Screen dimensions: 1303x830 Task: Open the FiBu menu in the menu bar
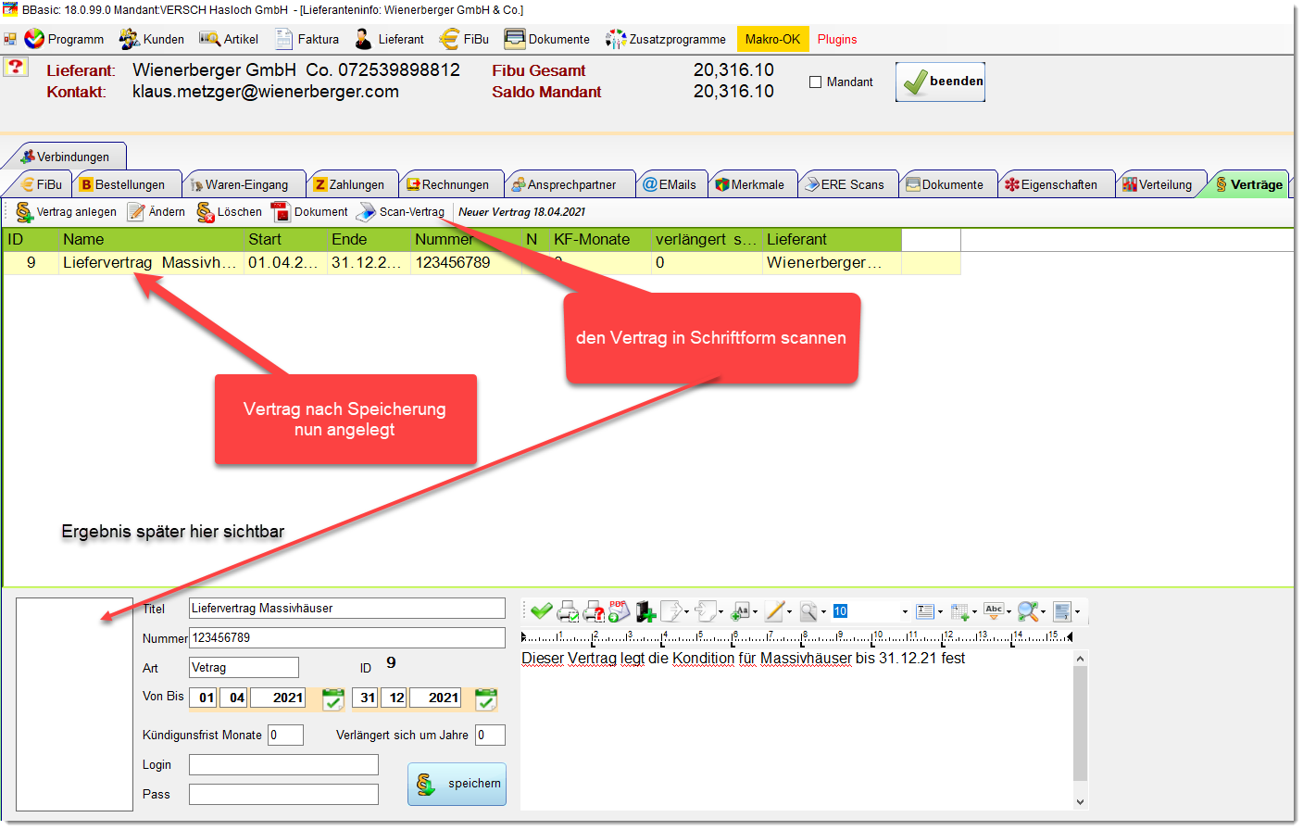(x=464, y=39)
